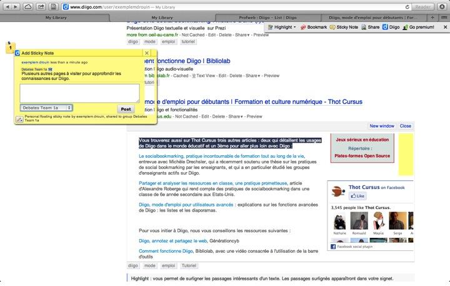Open the Debates Team 1a group dropdown

46,108
